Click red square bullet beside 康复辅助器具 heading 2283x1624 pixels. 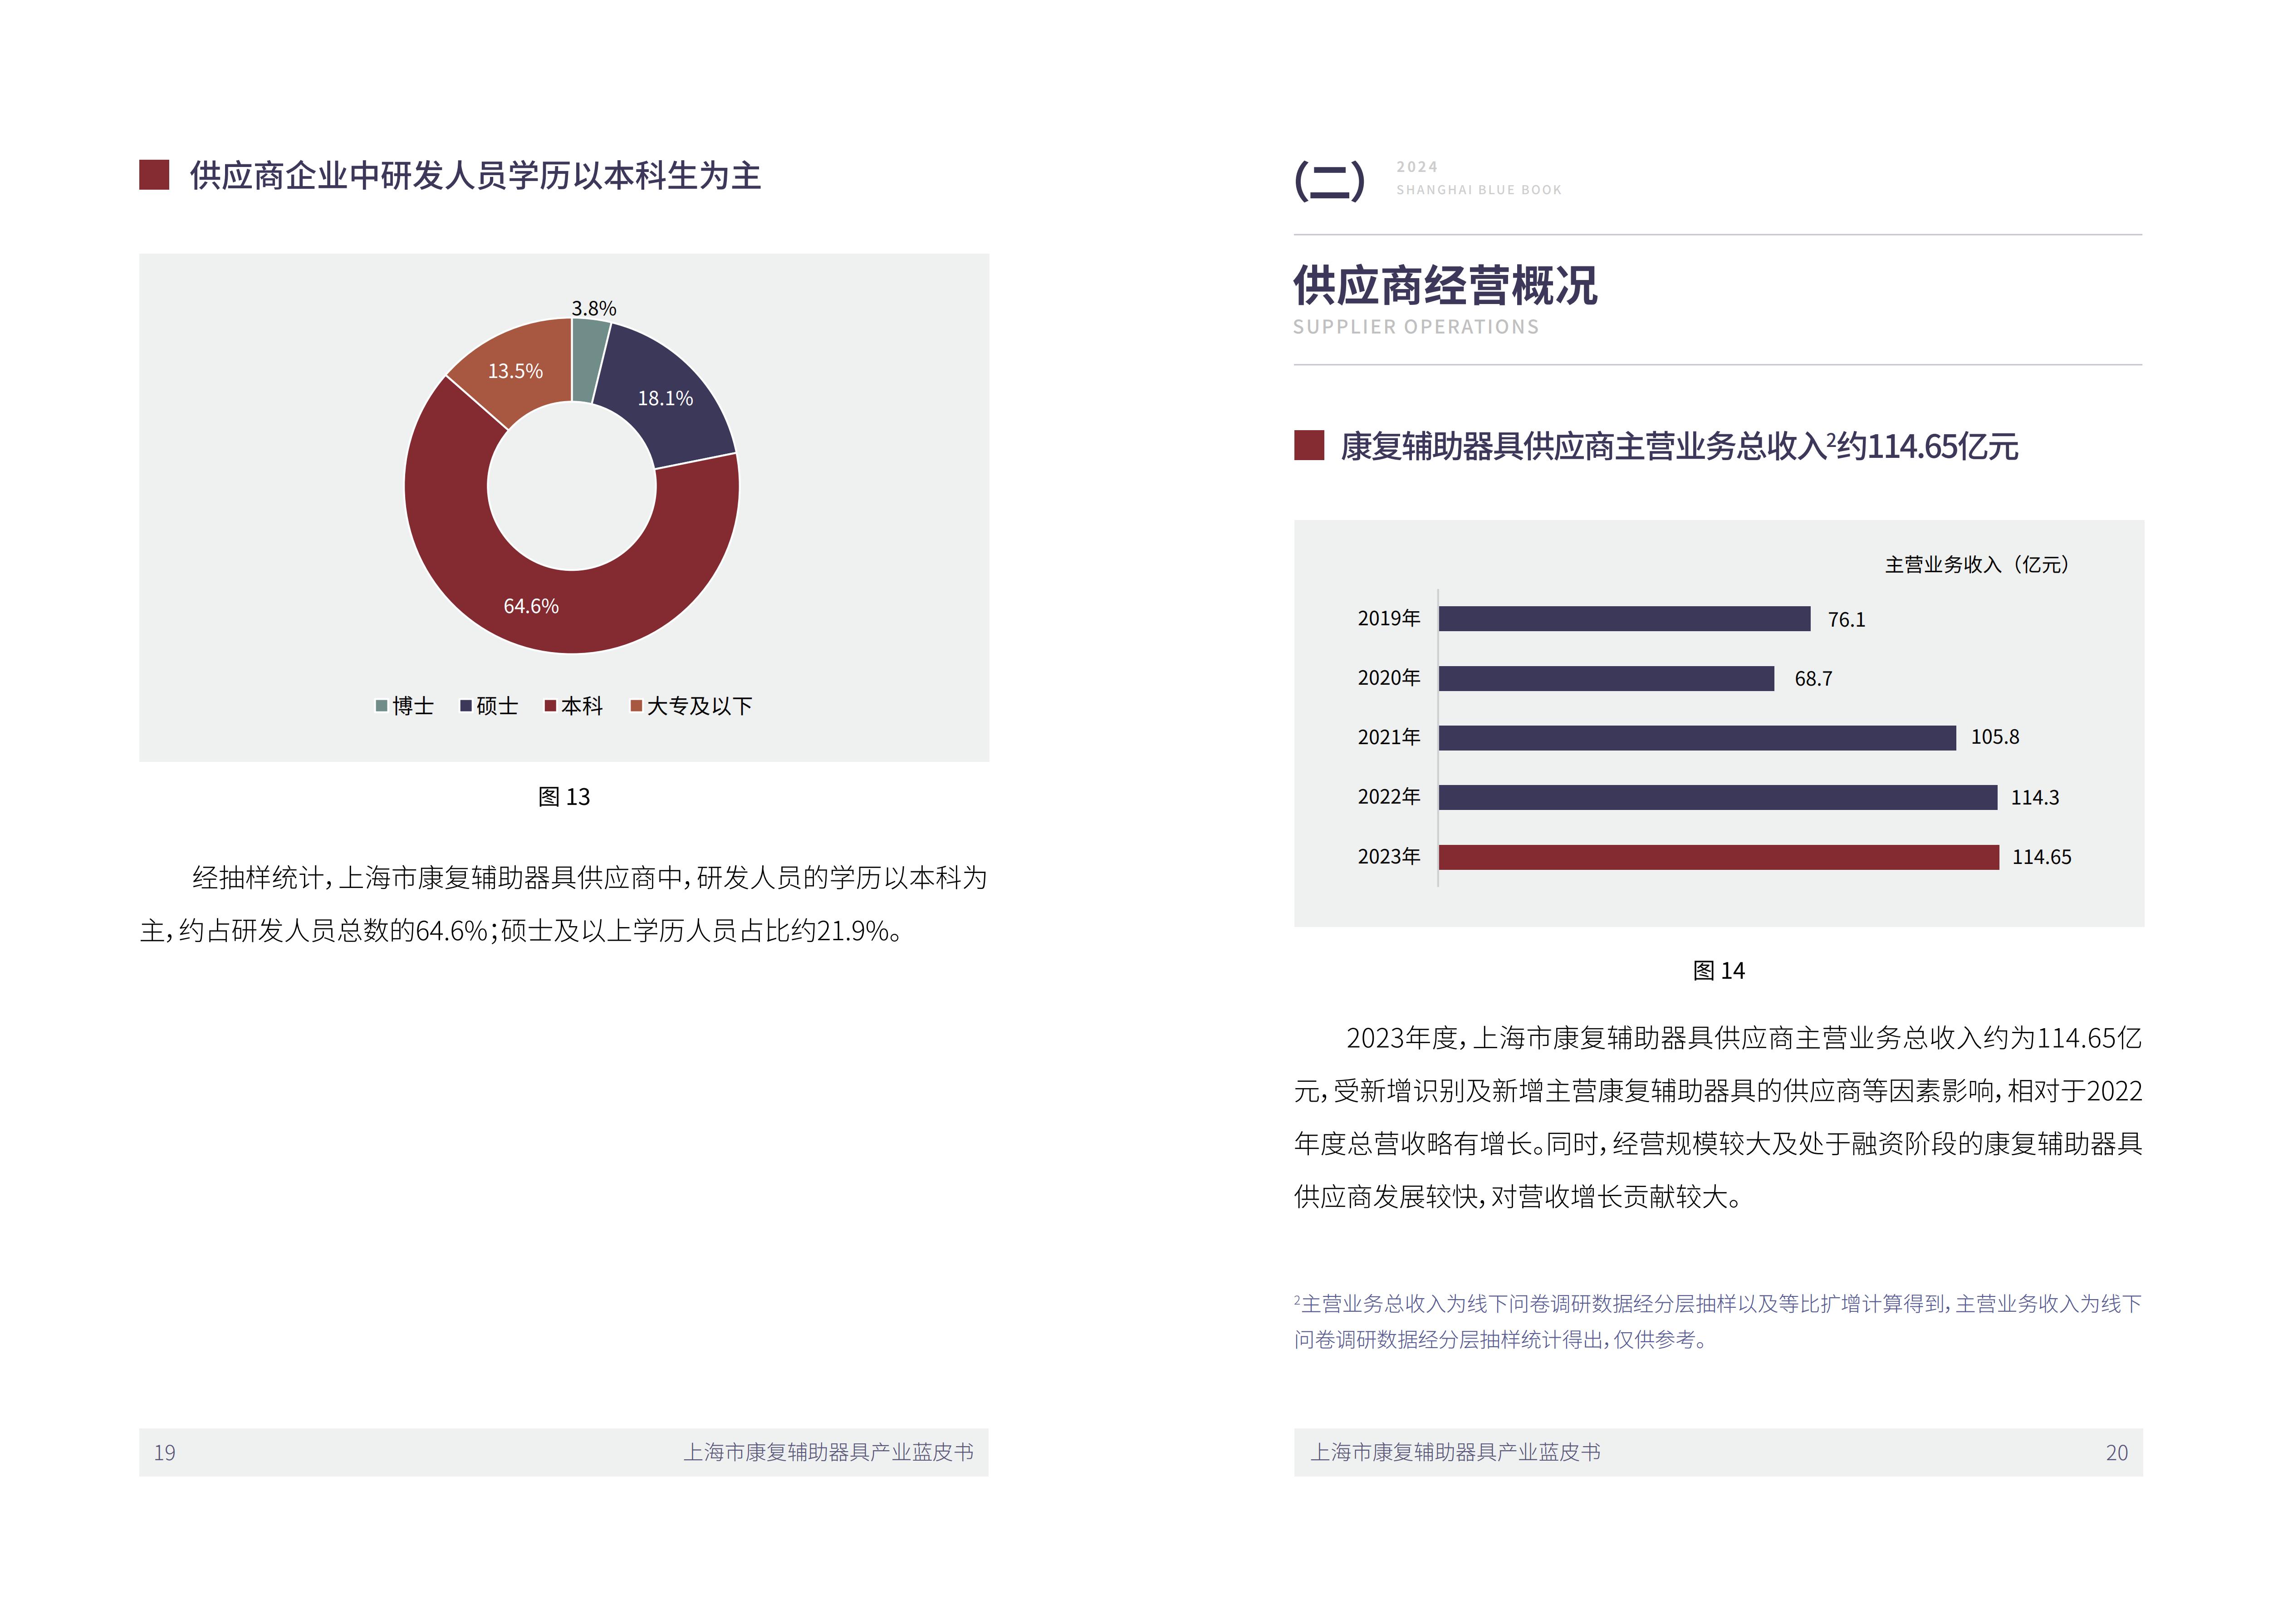(1308, 445)
